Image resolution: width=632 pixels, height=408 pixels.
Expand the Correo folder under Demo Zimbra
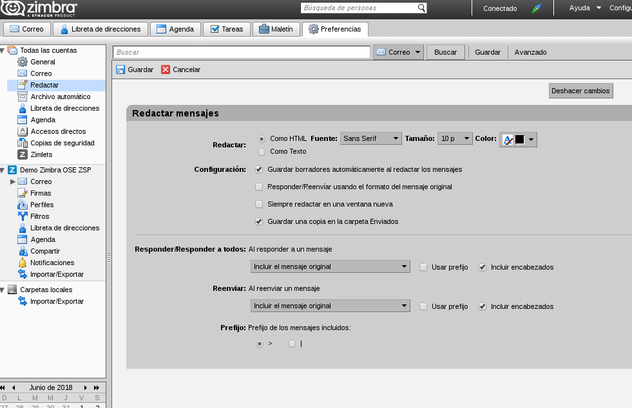pyautogui.click(x=12, y=181)
